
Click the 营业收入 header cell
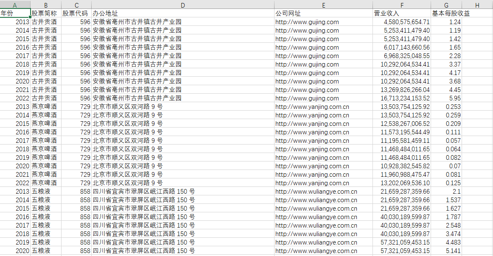coord(402,13)
